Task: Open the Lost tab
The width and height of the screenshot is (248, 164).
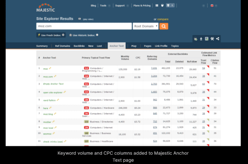Action: pyautogui.click(x=99, y=46)
